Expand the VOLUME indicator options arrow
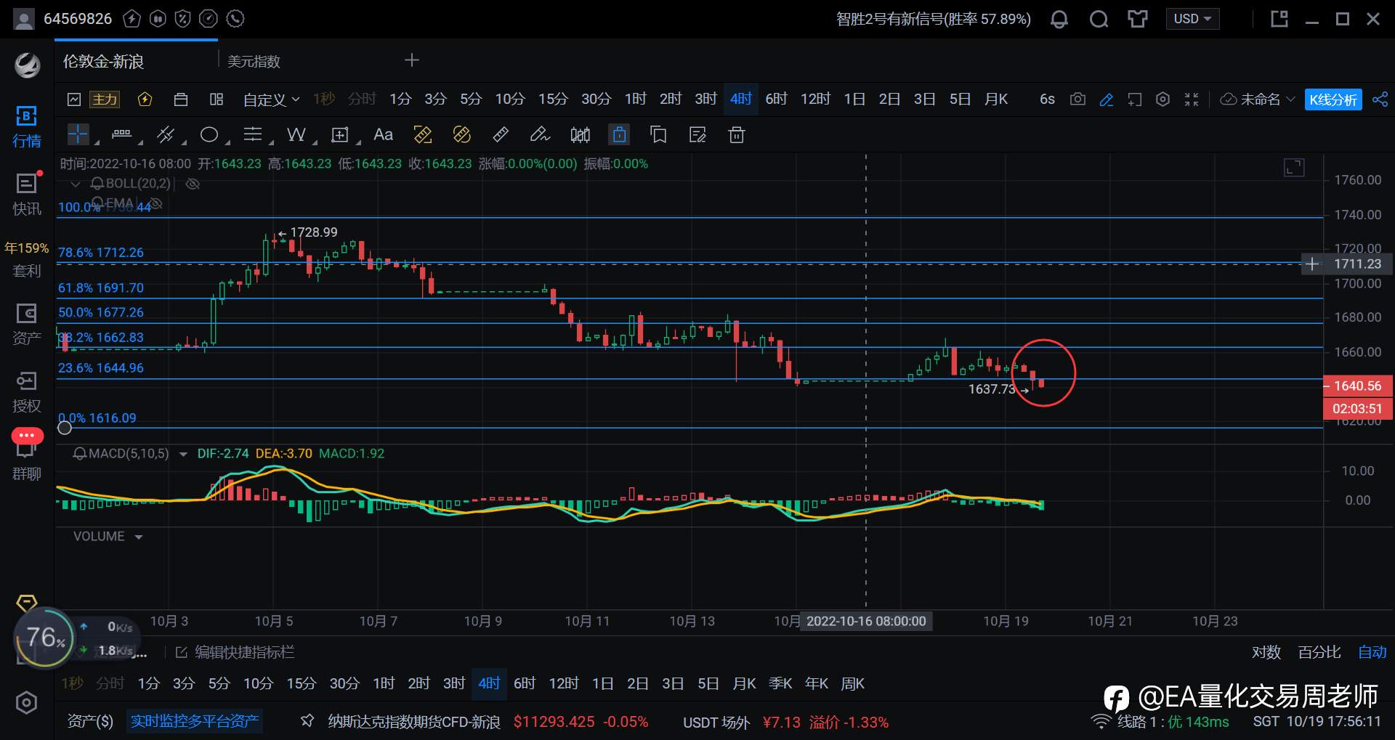This screenshot has width=1395, height=740. tap(138, 537)
